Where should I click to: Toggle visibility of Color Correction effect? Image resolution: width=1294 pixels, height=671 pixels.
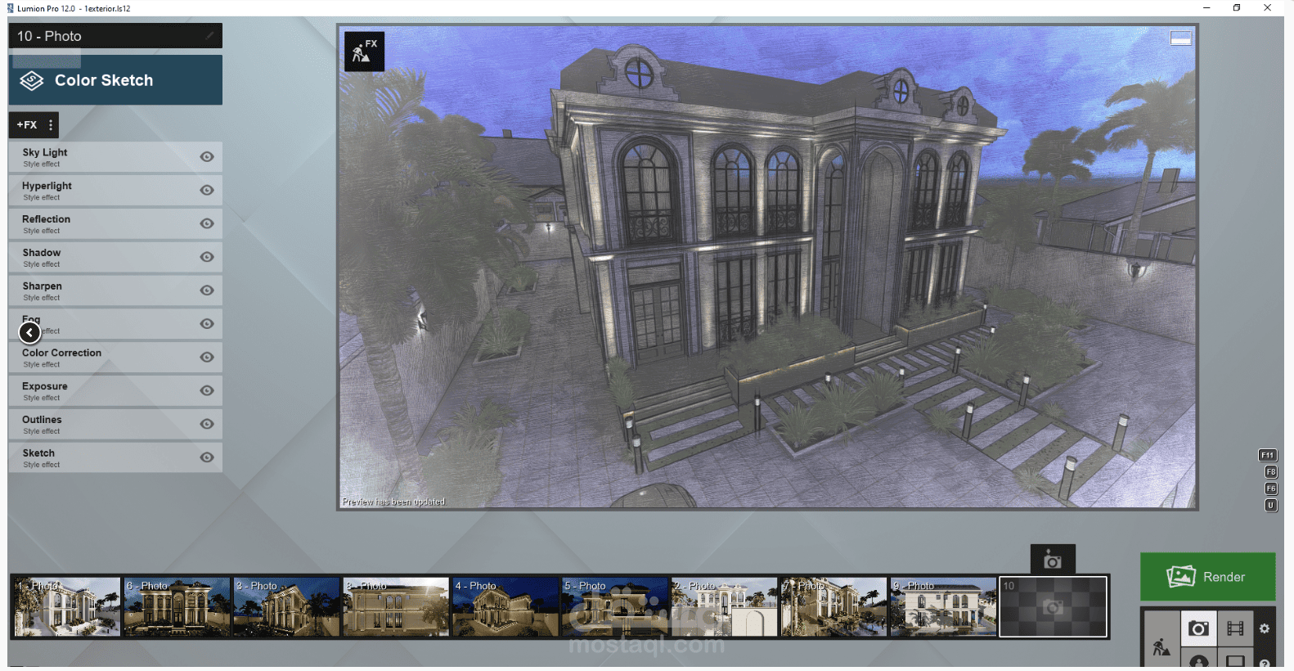(x=207, y=358)
